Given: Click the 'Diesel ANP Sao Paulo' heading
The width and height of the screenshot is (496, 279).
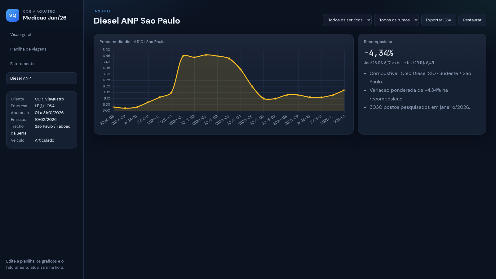Looking at the screenshot, I should [137, 21].
